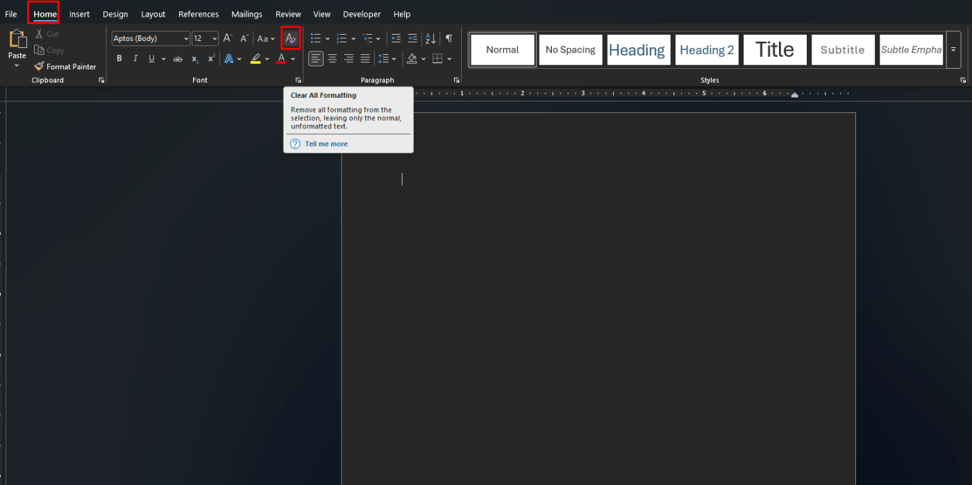Follow the Tell me more link

click(x=326, y=144)
